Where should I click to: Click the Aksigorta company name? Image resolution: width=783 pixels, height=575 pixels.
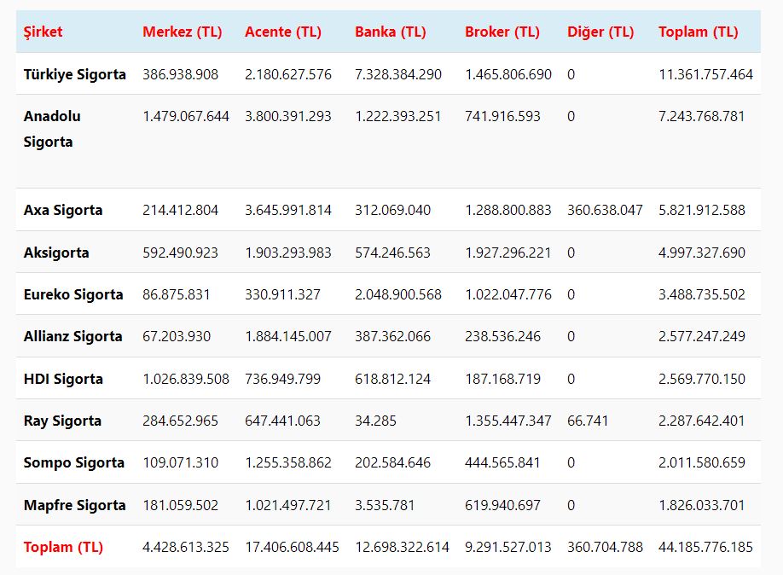[x=56, y=253]
